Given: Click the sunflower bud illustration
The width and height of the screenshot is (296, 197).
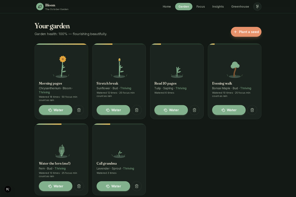Looking at the screenshot, I should (119, 68).
